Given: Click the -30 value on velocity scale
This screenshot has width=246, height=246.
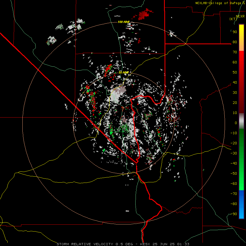Looking at the screenshot, I should pyautogui.click(x=234, y=153).
